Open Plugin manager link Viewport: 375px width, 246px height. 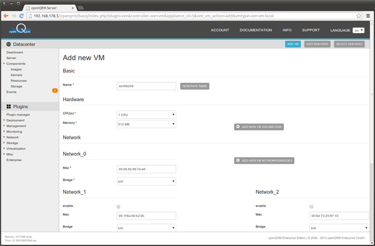(x=18, y=115)
